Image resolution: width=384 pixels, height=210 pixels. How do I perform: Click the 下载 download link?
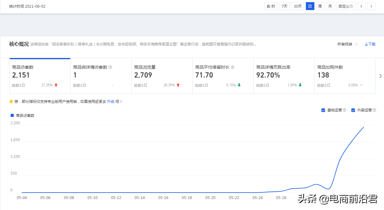[x=370, y=44]
